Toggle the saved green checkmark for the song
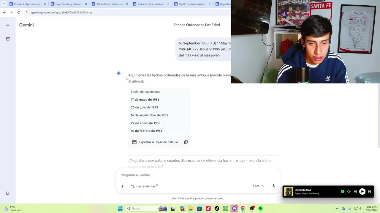380x213 pixels. click(343, 191)
